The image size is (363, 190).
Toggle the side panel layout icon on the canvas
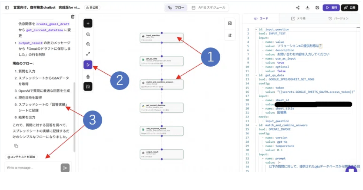tap(230, 24)
